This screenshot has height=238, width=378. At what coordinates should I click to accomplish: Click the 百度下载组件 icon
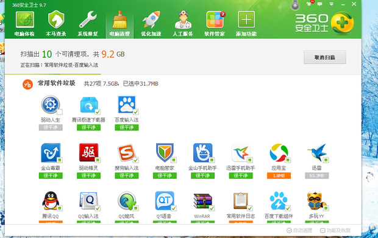coord(279,201)
